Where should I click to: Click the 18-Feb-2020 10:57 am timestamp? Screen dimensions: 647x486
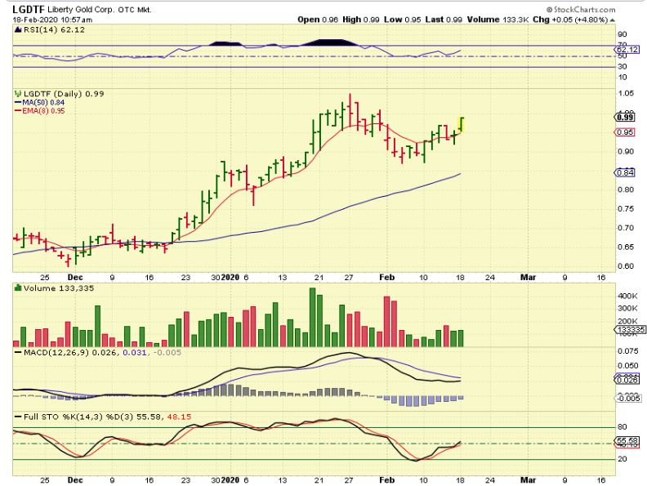click(52, 20)
